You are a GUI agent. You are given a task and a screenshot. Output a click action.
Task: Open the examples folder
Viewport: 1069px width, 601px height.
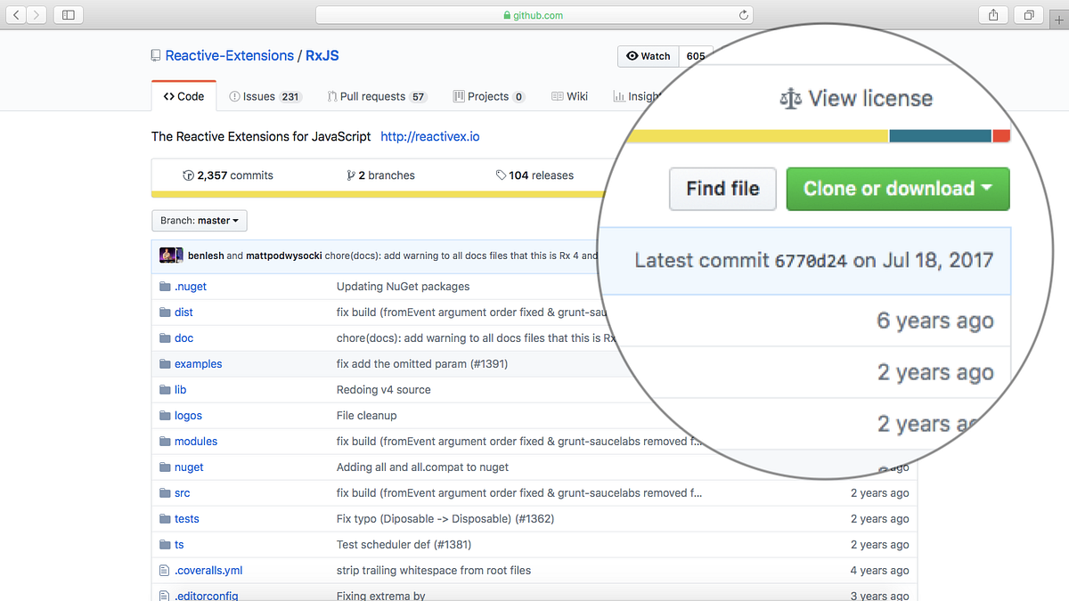(199, 364)
